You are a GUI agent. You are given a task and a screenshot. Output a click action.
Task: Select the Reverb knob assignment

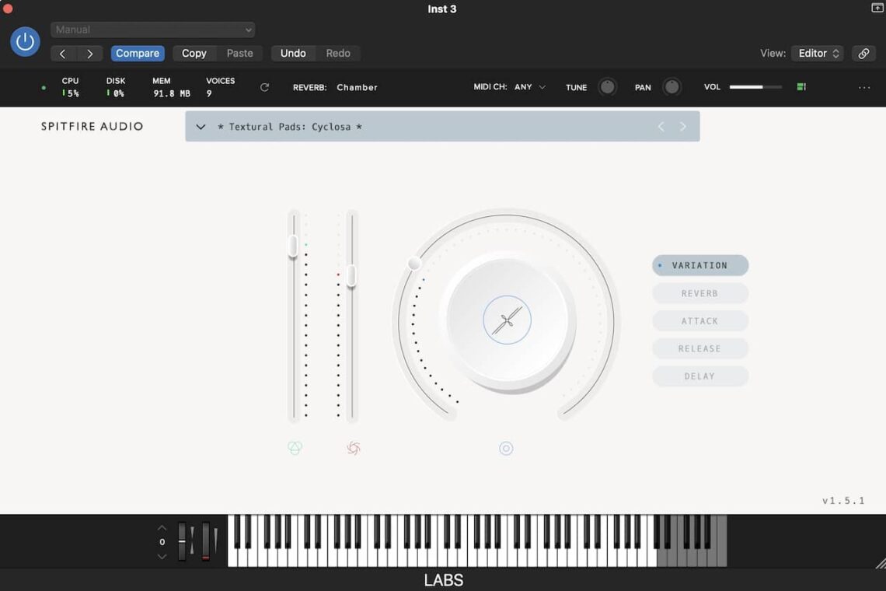click(699, 293)
